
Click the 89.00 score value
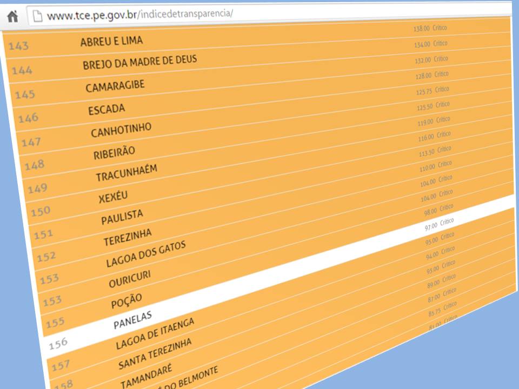[434, 283]
